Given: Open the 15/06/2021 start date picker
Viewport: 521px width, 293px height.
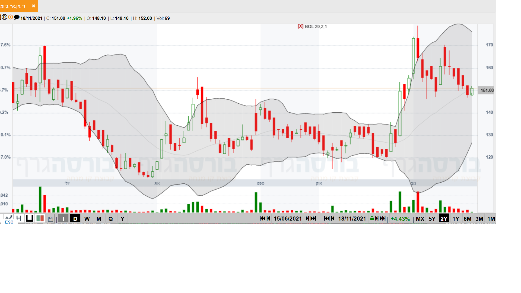Looking at the screenshot, I should pyautogui.click(x=287, y=219).
